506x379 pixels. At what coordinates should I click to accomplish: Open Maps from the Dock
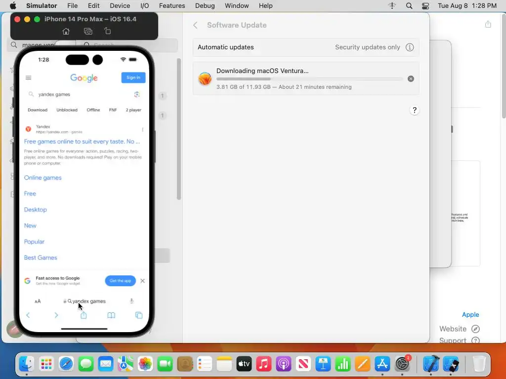click(126, 364)
